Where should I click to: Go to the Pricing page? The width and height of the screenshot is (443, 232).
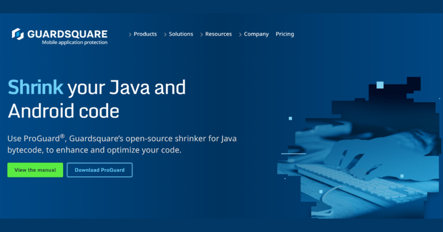pyautogui.click(x=285, y=34)
